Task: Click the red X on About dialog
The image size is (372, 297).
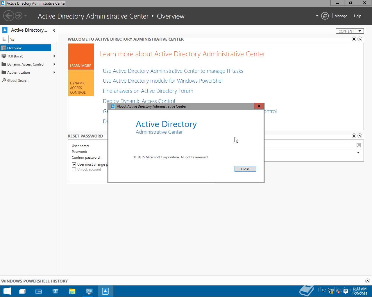Action: 259,106
